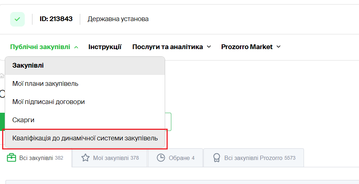Click the input field behind the menu
This screenshot has height=184, width=359.
tap(168, 122)
